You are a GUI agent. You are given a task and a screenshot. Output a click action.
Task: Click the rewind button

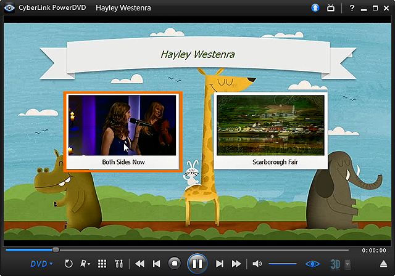(x=140, y=264)
